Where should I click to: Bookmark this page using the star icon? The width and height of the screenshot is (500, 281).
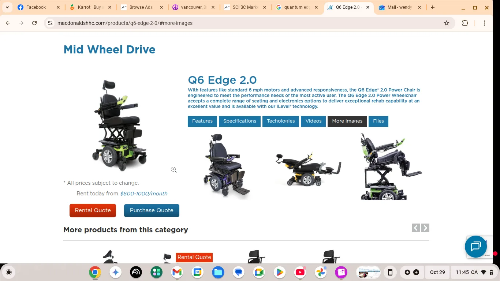(x=446, y=23)
